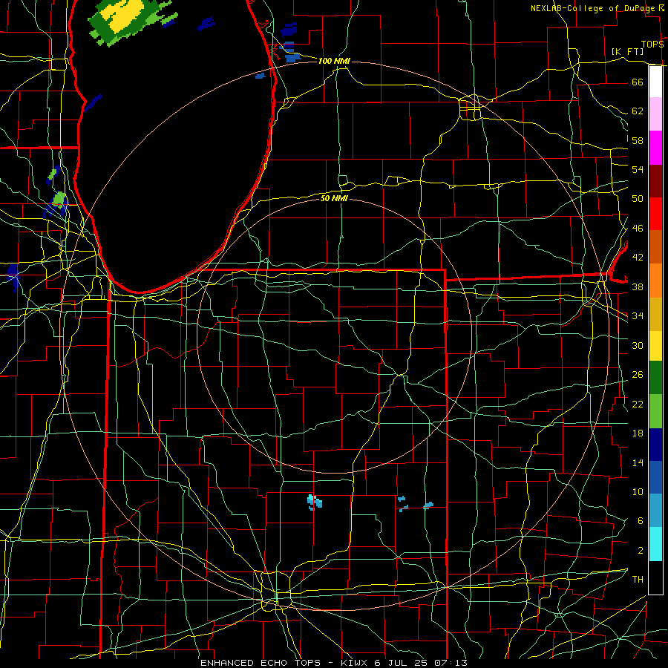
Task: Select the 2 value on the legend
Action: [x=640, y=551]
